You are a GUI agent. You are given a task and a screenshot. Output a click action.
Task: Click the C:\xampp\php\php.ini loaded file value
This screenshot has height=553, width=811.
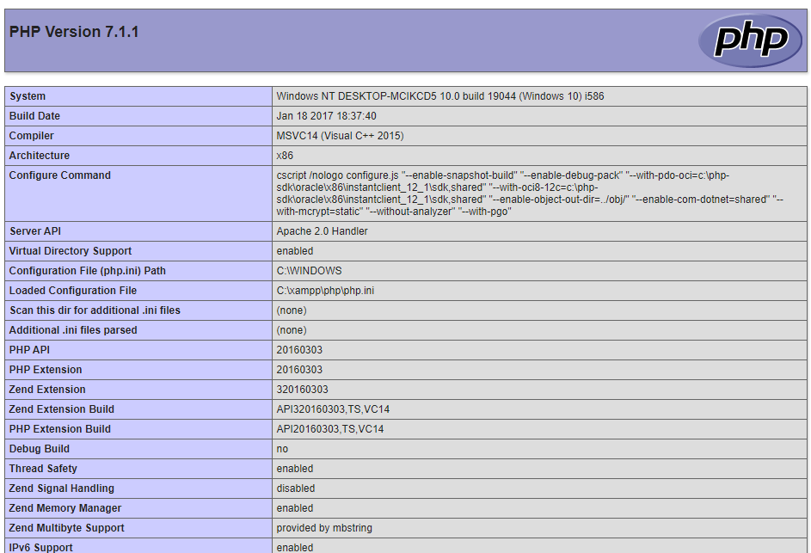[x=325, y=291]
